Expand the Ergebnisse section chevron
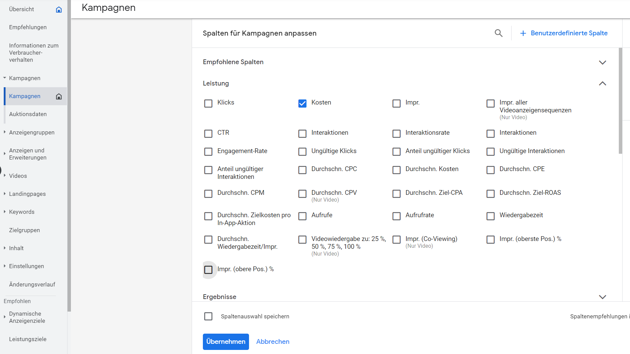The height and width of the screenshot is (354, 630). (x=603, y=297)
